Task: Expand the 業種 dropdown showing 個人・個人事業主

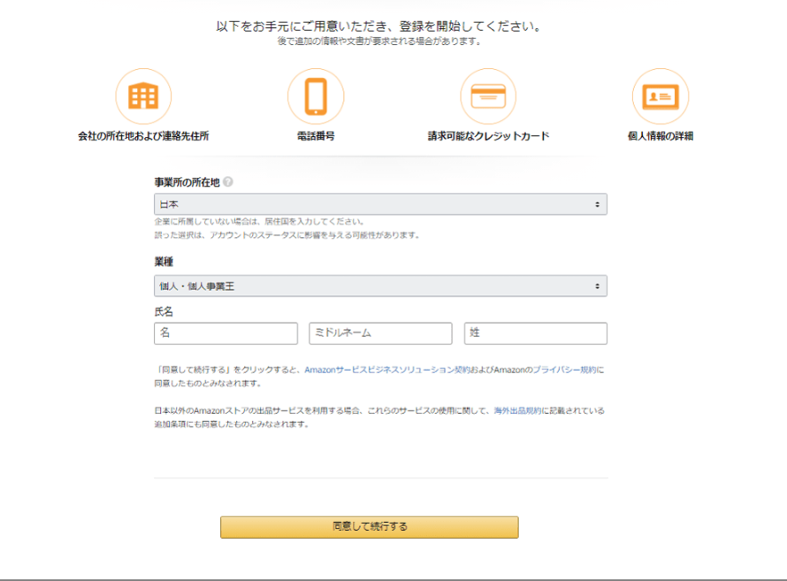Action: (380, 286)
